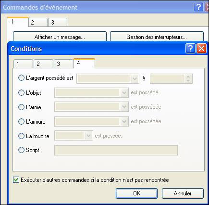Open the money comparison dropdown

pos(108,78)
